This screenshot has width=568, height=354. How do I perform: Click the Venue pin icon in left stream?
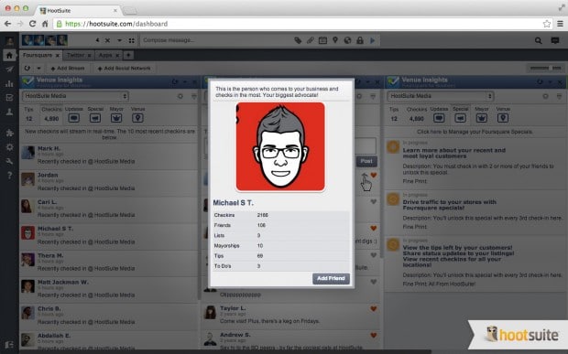click(x=137, y=118)
